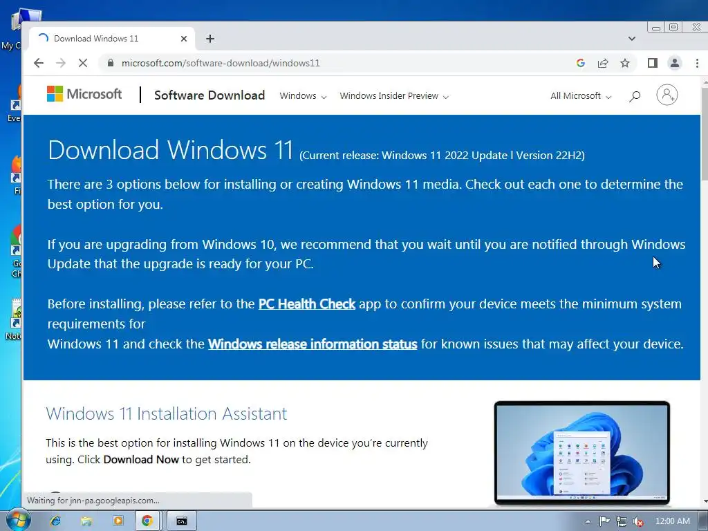The height and width of the screenshot is (531, 708).
Task: Switch to Chrome in the taskbar
Action: click(147, 521)
